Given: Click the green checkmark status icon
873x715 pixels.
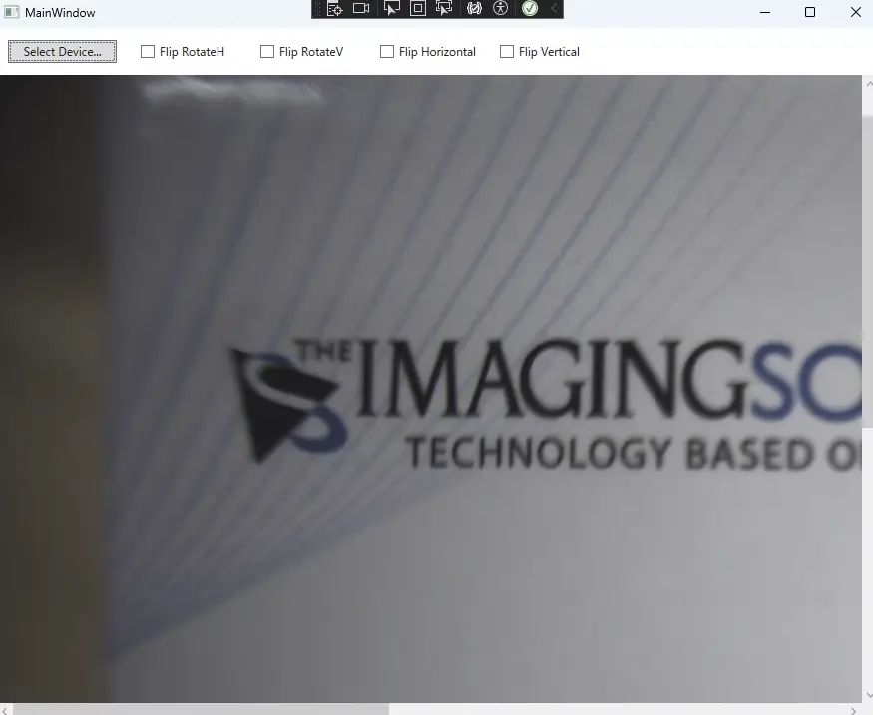Looking at the screenshot, I should [530, 9].
